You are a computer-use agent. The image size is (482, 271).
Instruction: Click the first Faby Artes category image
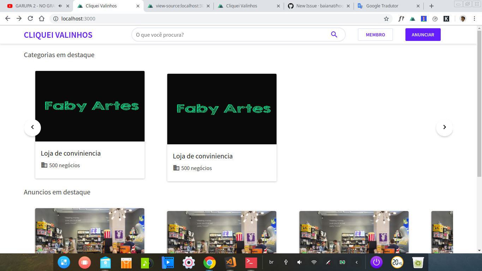point(90,106)
